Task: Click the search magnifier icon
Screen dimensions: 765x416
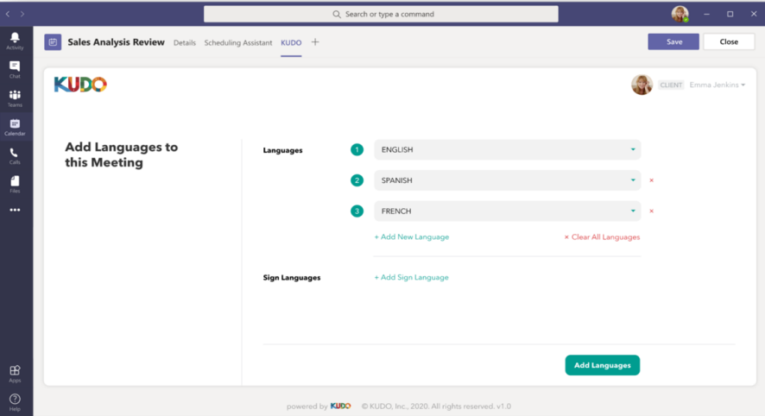Action: [337, 14]
